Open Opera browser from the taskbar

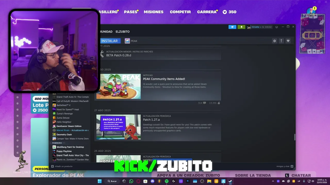[x=138, y=181]
